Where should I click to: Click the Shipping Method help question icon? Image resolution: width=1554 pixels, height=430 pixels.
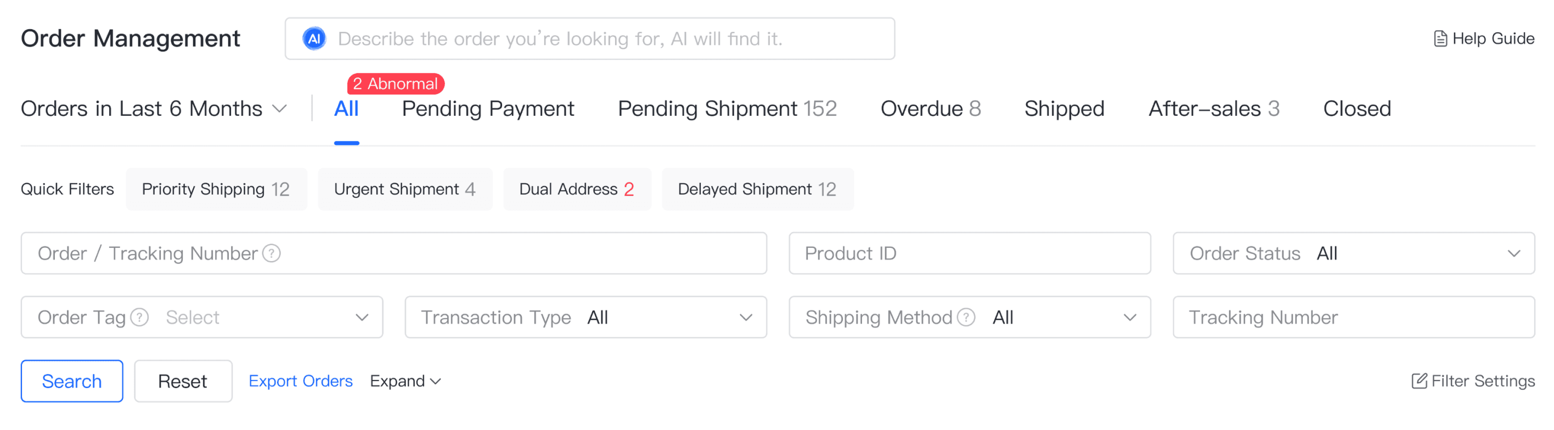coord(966,317)
